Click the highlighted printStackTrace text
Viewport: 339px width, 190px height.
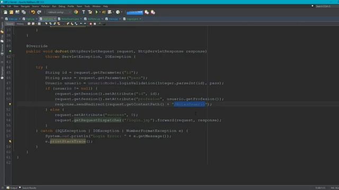[68, 141]
